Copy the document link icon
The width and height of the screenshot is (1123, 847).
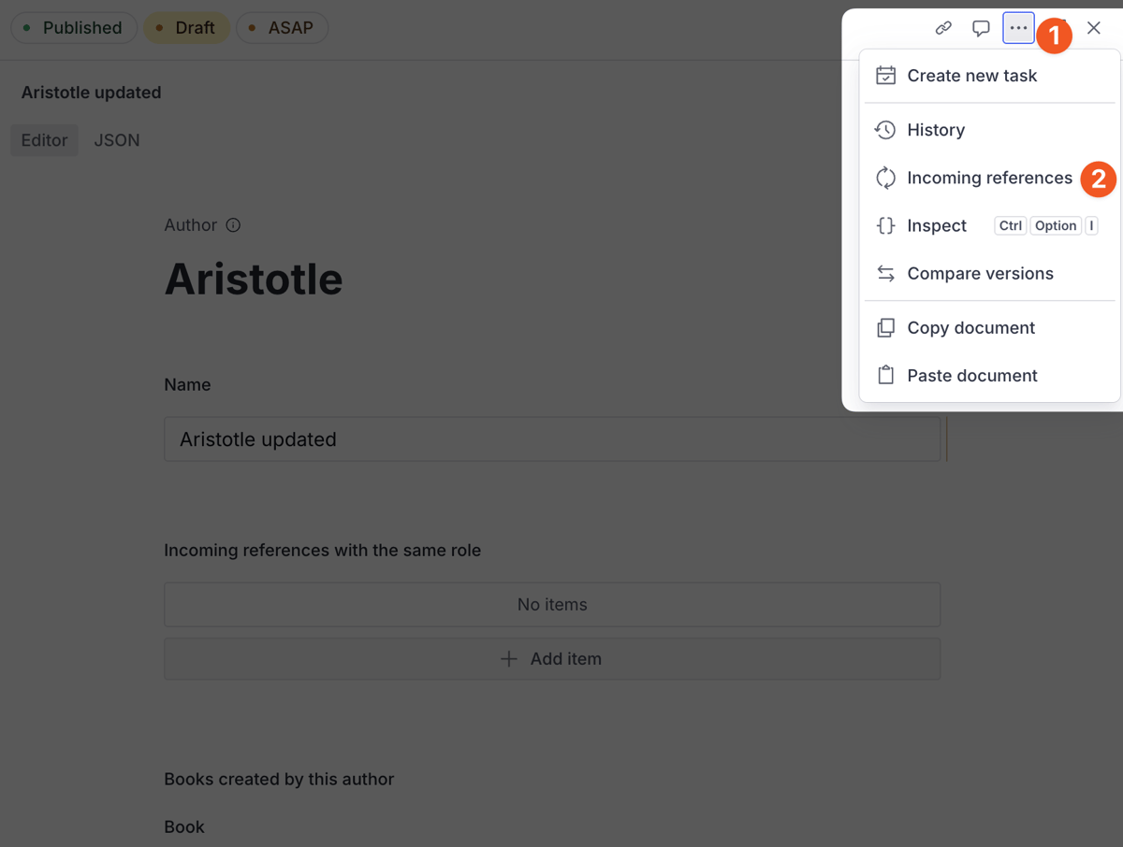pos(943,28)
